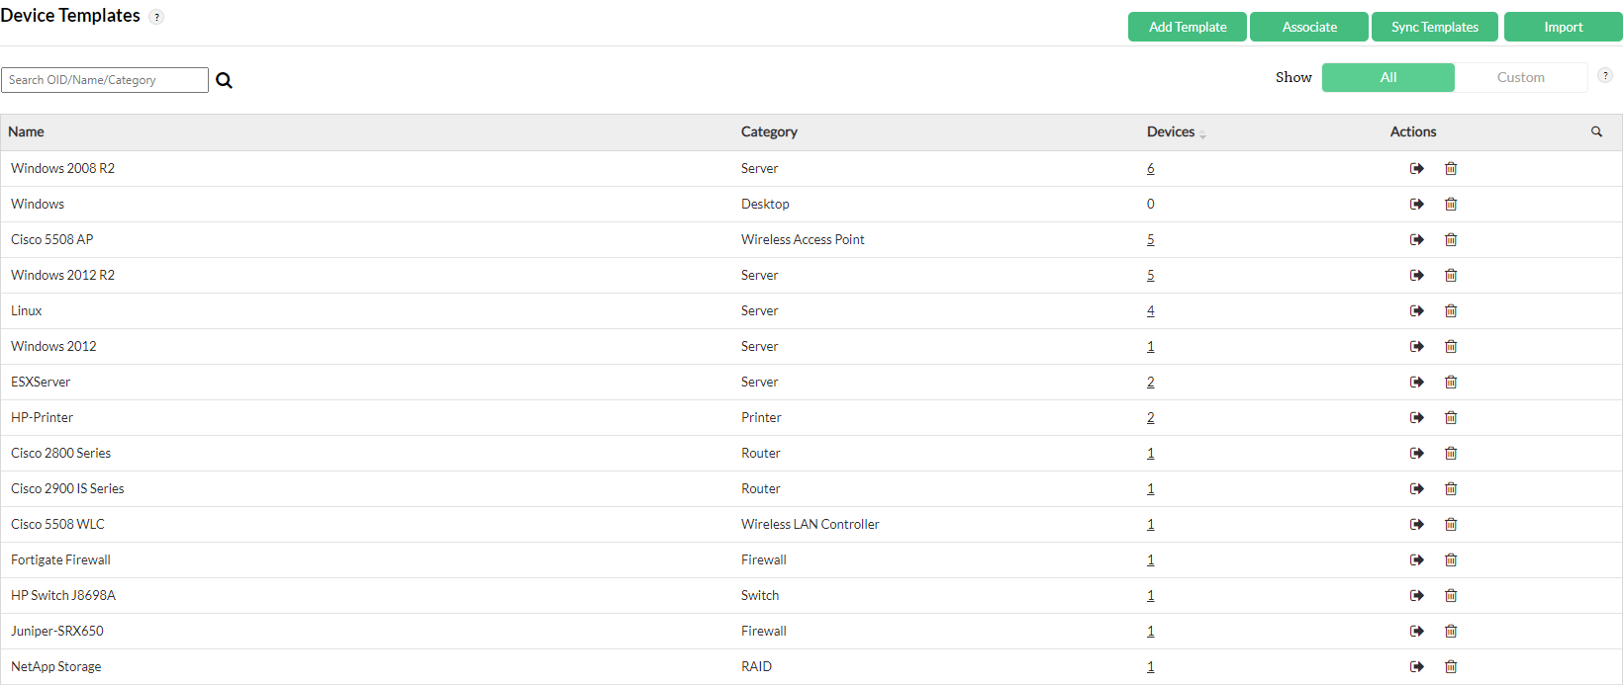Export the Windows 2012 template
The height and width of the screenshot is (685, 1624).
(1417, 346)
